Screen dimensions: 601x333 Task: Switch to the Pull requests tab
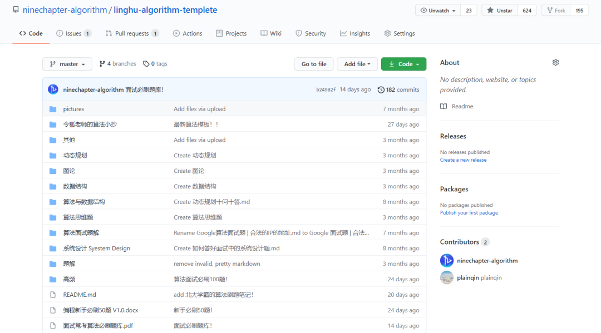click(132, 33)
